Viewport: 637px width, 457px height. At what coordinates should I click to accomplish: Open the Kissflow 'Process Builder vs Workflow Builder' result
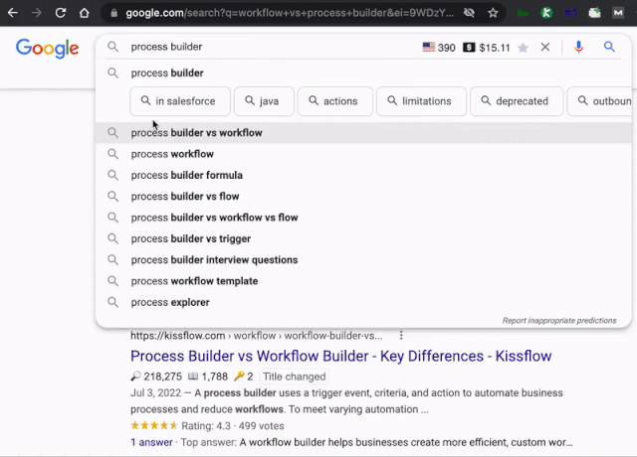click(340, 356)
